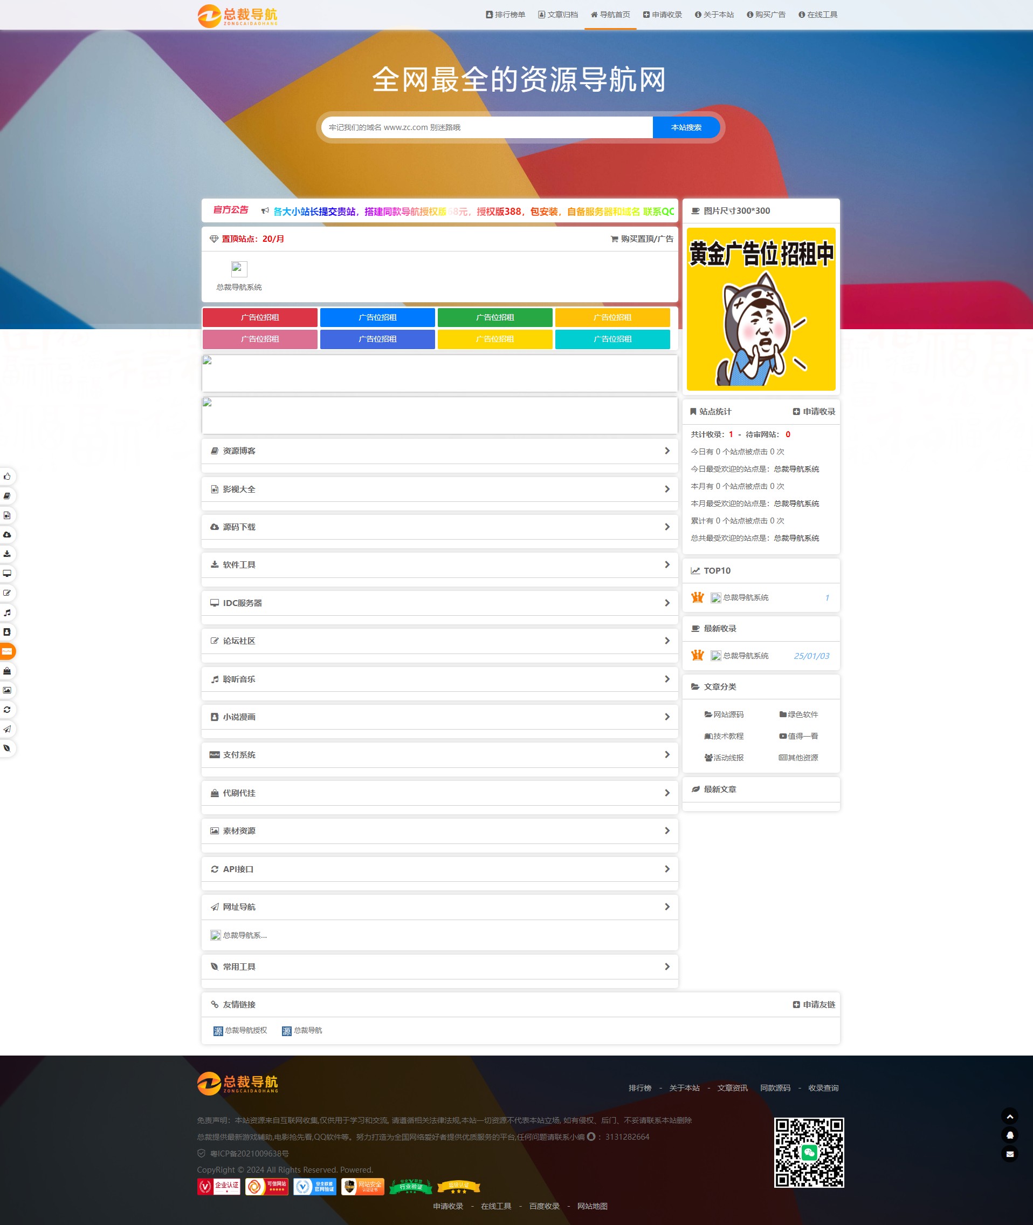Go to 在线工具 in the top menu
1033x1225 pixels.
(x=817, y=15)
